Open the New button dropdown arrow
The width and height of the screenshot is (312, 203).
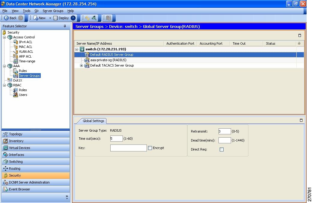pyautogui.click(x=50, y=18)
